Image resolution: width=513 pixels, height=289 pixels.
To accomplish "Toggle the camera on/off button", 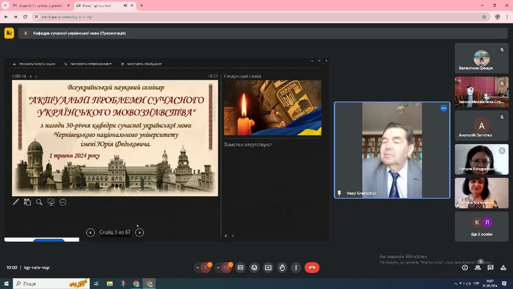I will [x=227, y=267].
